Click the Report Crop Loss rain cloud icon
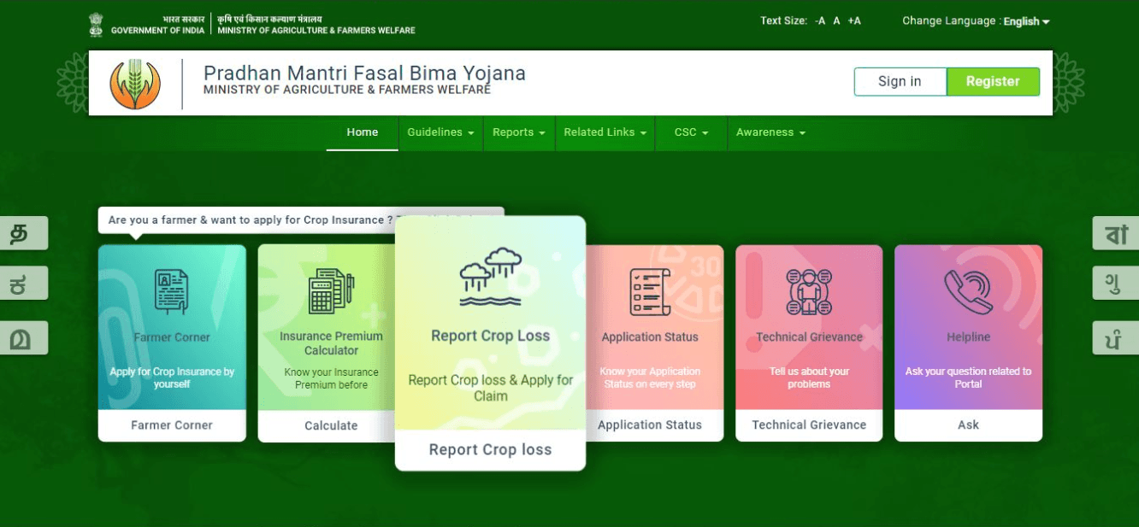 coord(490,277)
